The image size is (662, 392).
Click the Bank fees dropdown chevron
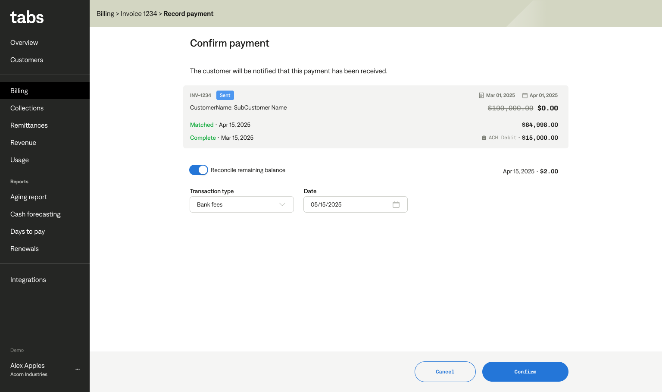point(282,204)
